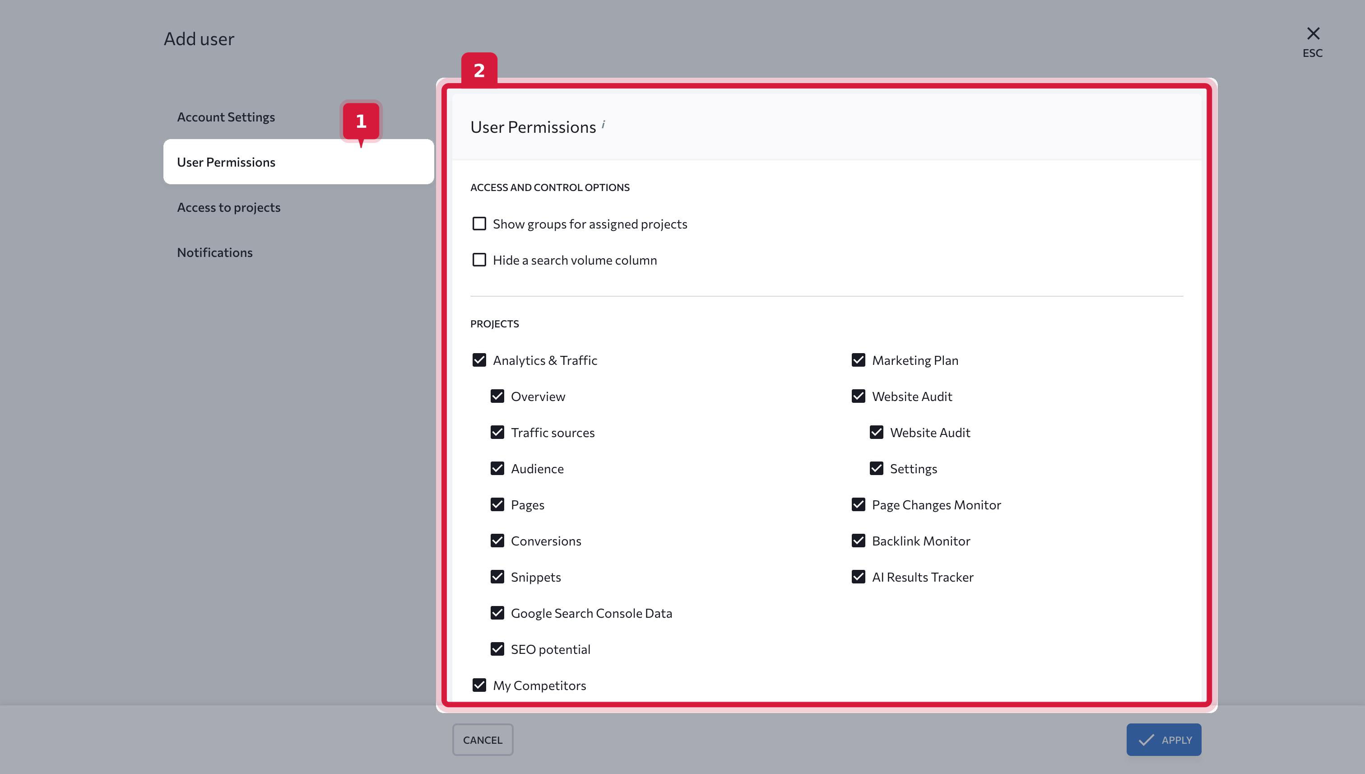Uncheck the Overview permission
Image resolution: width=1365 pixels, height=774 pixels.
(x=497, y=396)
